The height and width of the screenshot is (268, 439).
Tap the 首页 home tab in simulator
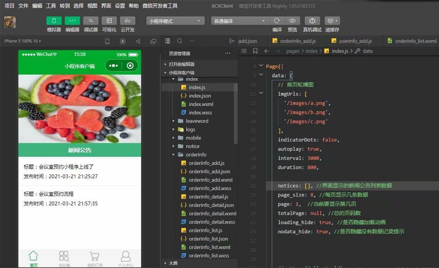[33, 259]
